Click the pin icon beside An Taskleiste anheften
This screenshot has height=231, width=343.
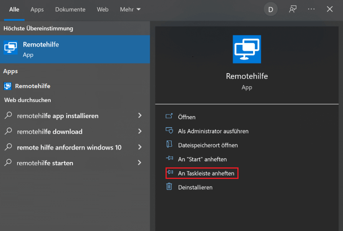coord(170,172)
